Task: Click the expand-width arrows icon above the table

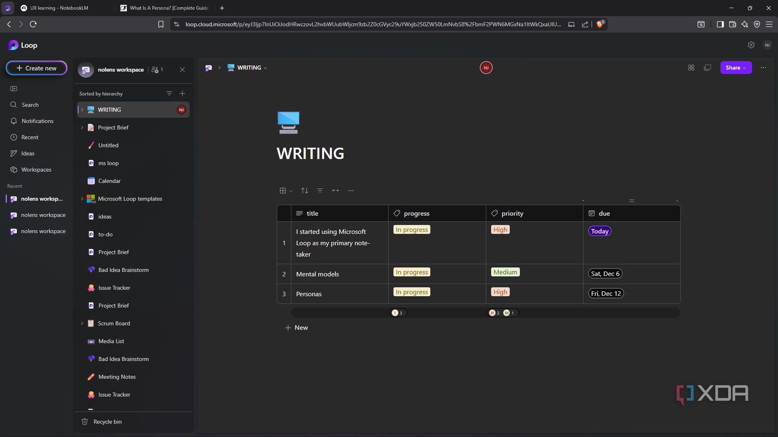Action: pos(335,190)
